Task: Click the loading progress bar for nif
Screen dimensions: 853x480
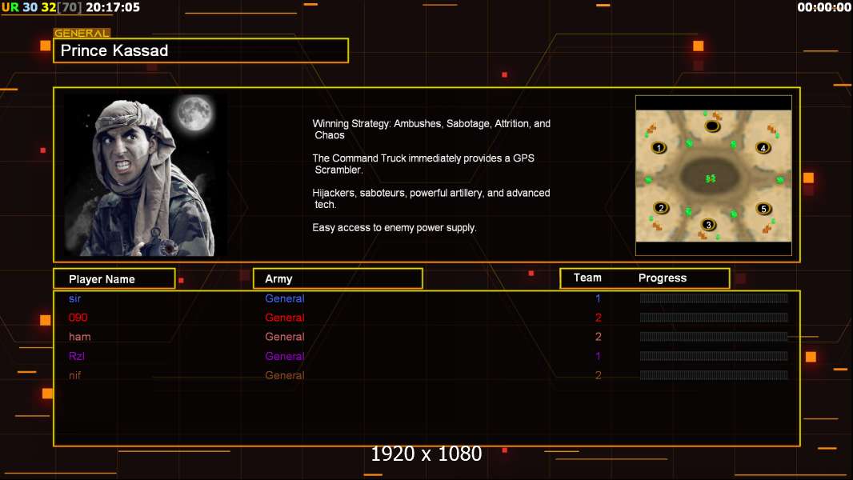Action: tap(714, 375)
